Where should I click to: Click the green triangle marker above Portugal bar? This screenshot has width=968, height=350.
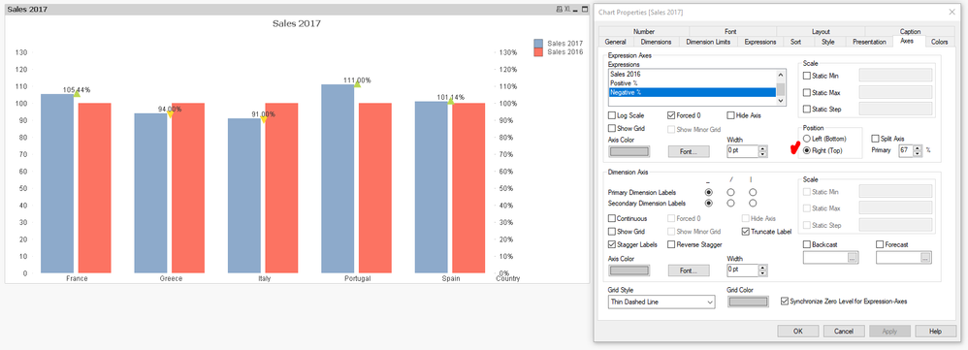(x=357, y=83)
